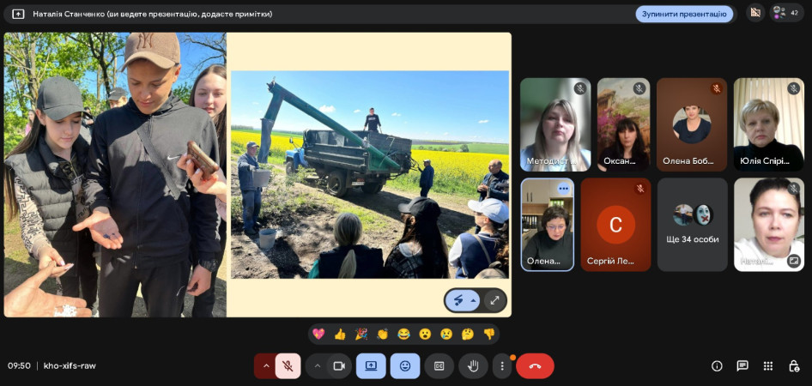
Task: Click the Зупинити презентацію button
Action: 684,14
